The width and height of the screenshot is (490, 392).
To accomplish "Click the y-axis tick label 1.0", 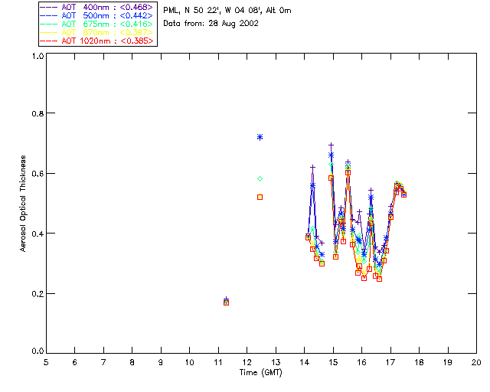I will pyautogui.click(x=38, y=56).
